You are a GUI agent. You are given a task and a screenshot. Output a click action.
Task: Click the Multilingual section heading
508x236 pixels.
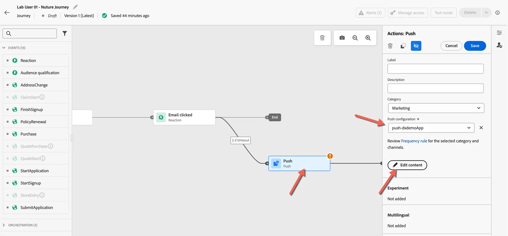pos(398,215)
